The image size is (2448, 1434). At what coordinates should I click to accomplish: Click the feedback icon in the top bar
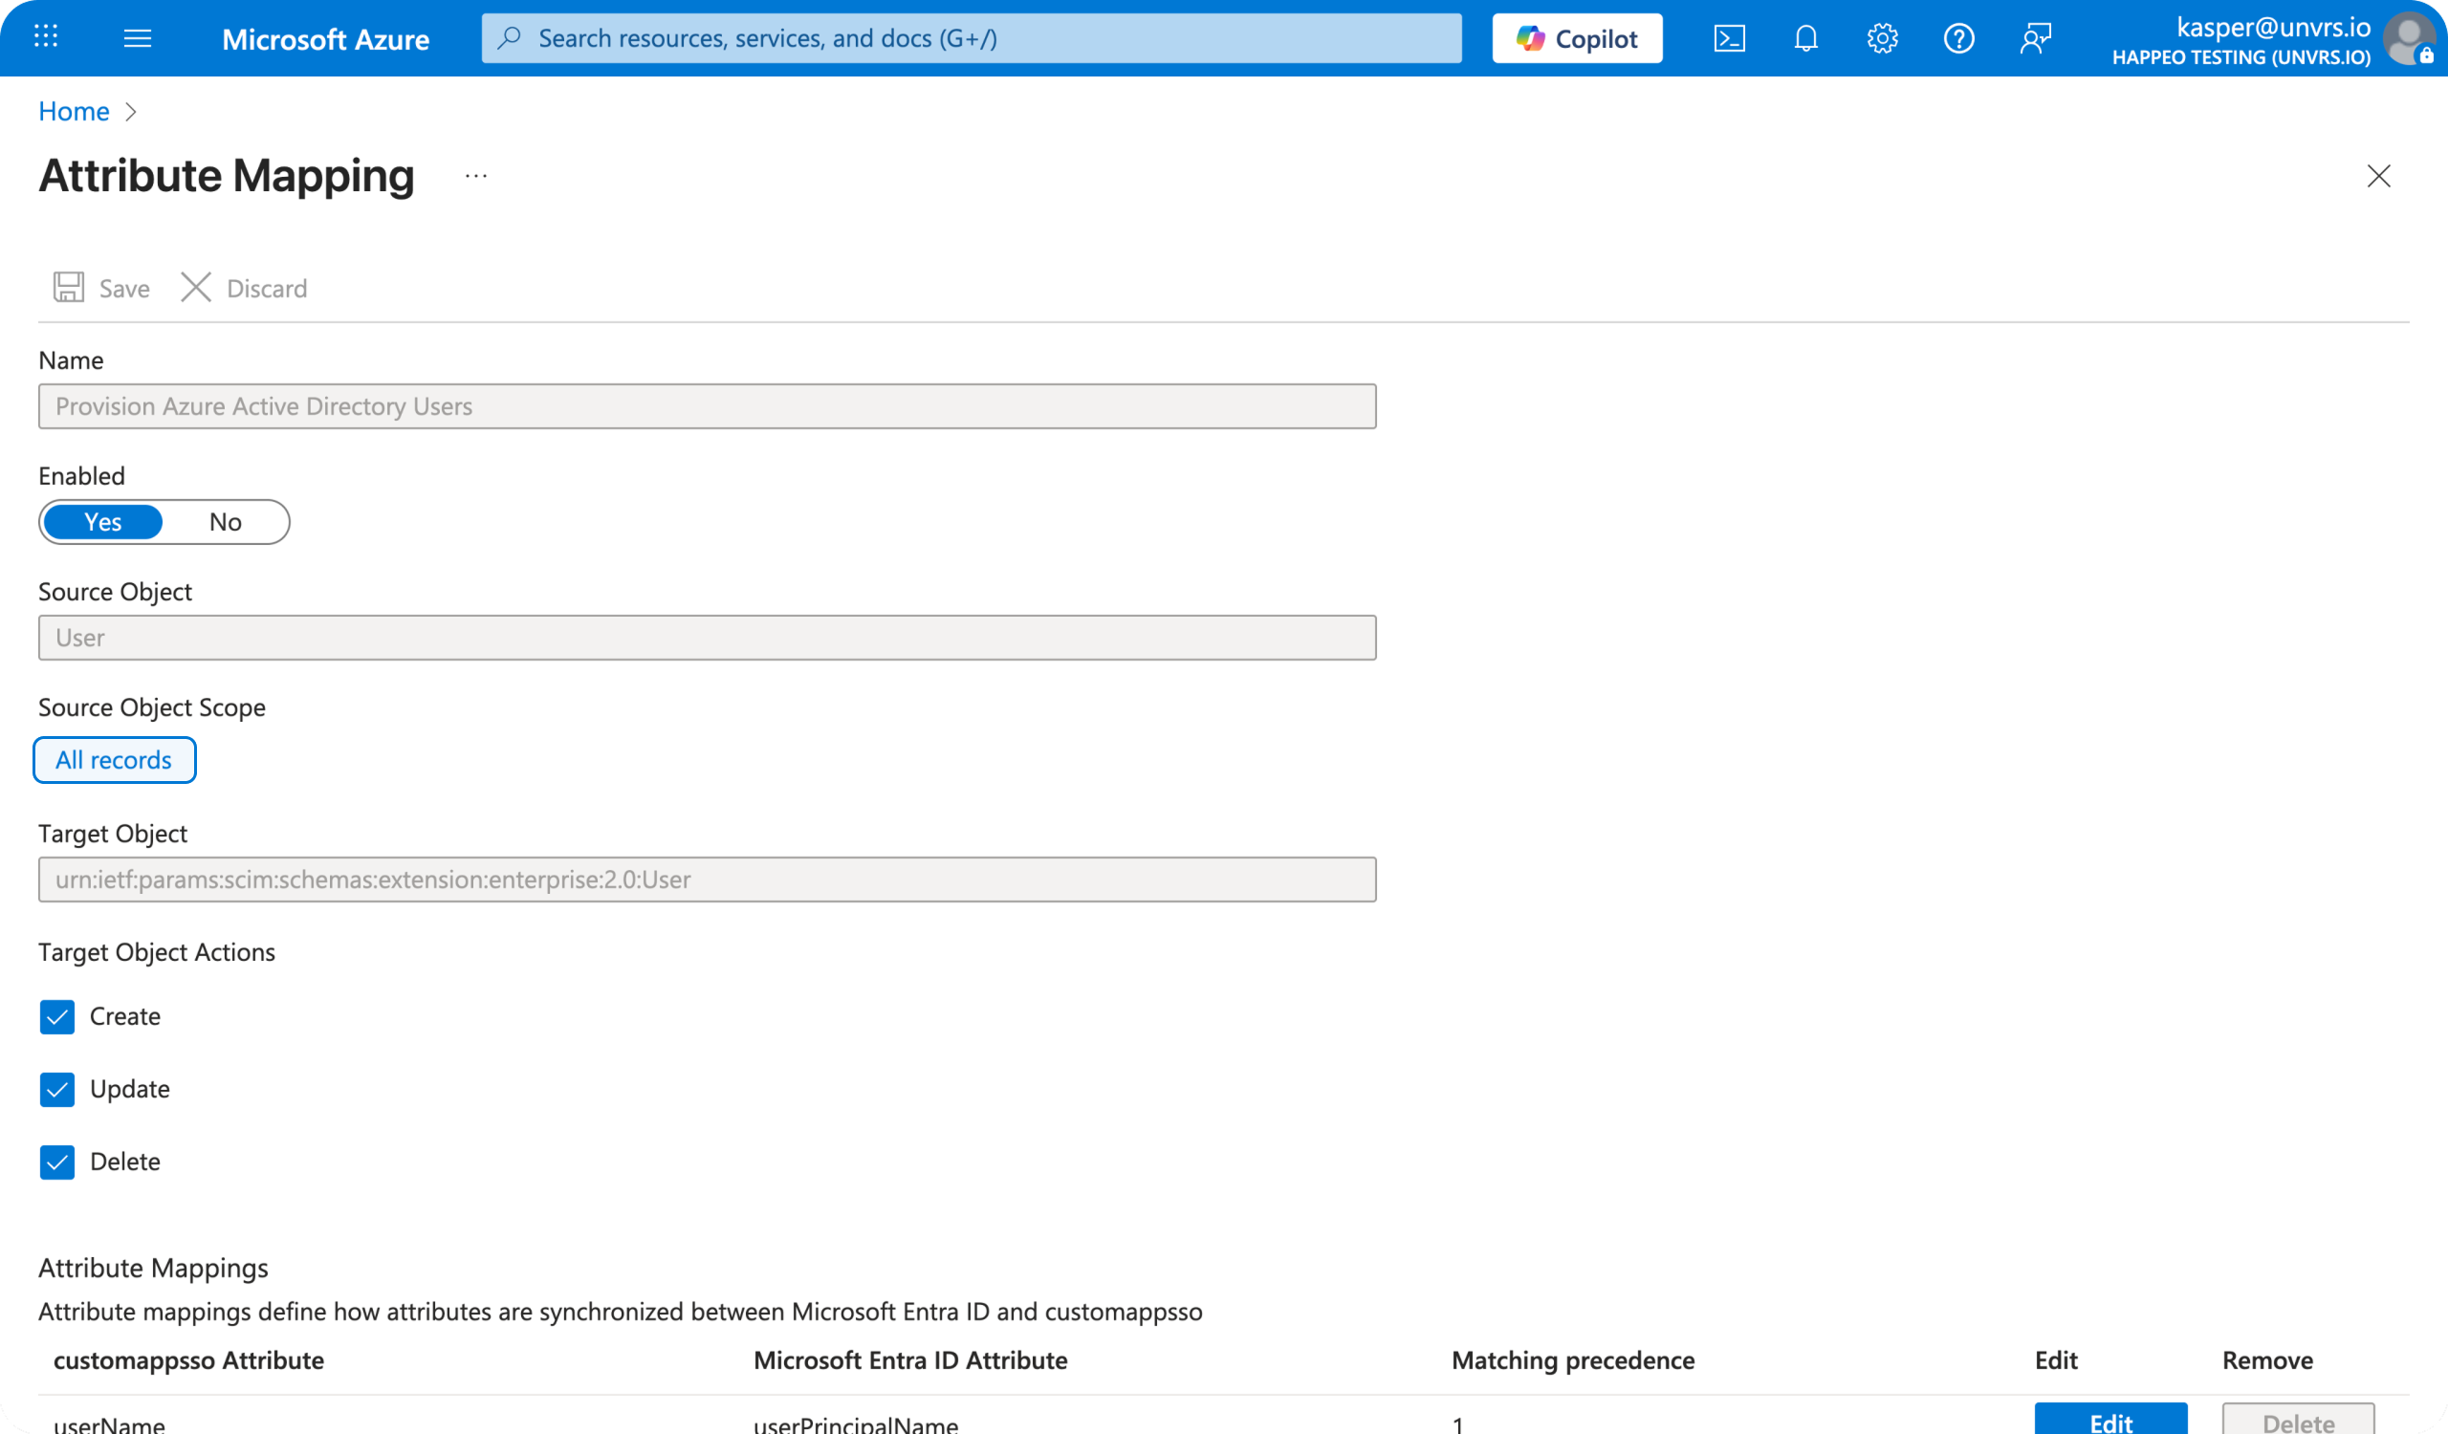[x=2035, y=38]
